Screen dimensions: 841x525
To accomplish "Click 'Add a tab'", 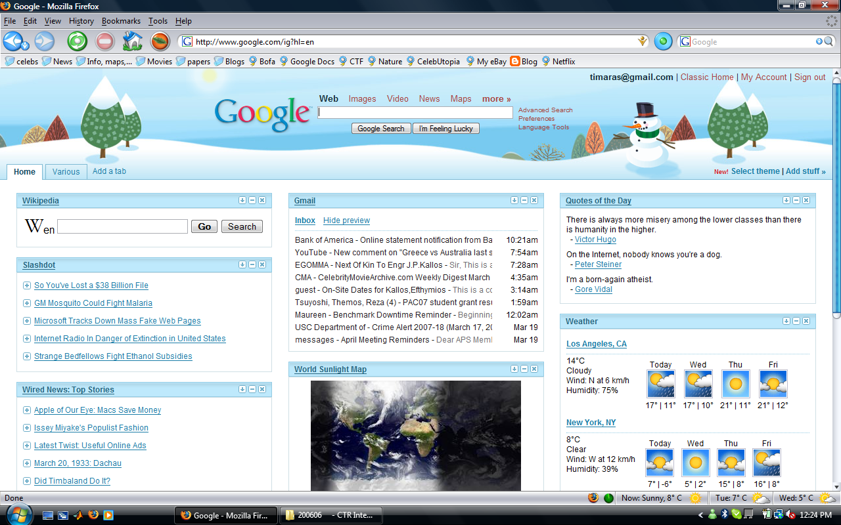I will point(109,171).
